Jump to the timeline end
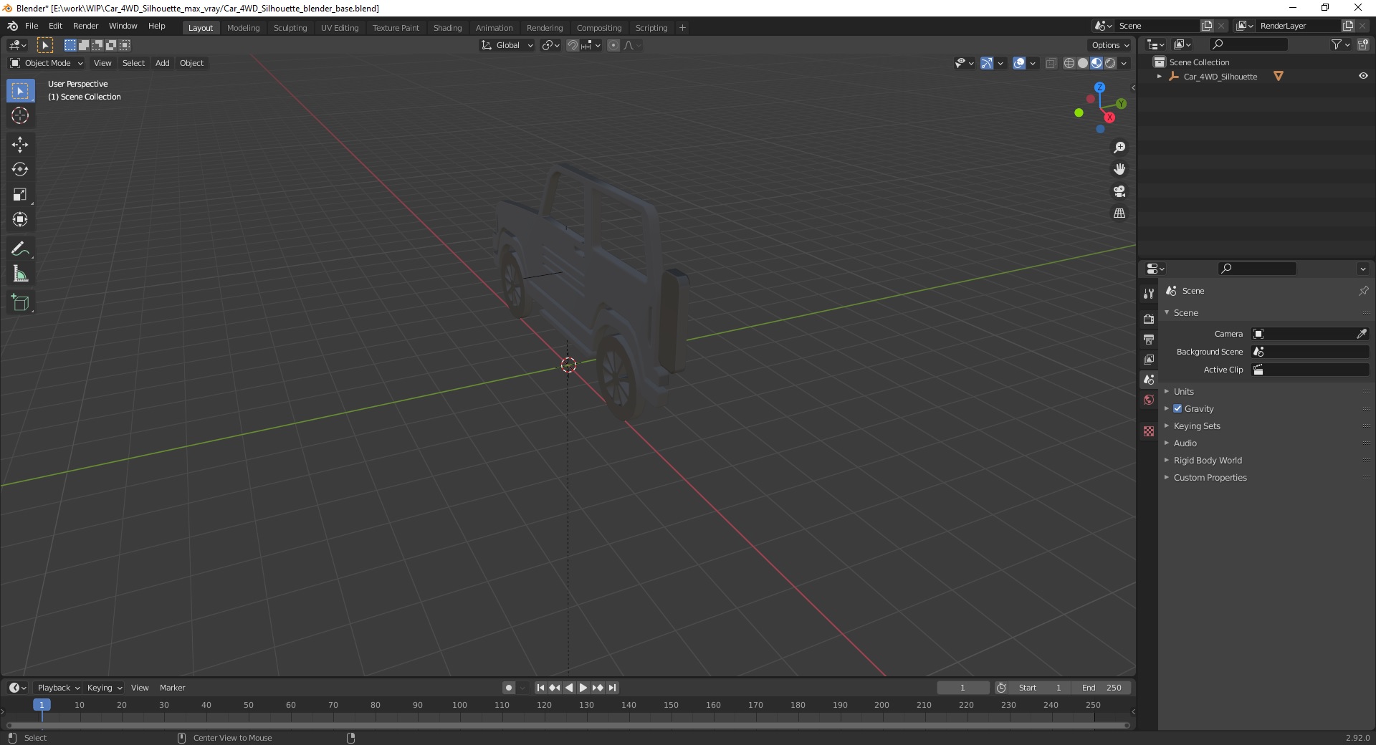This screenshot has height=745, width=1376. coord(612,688)
